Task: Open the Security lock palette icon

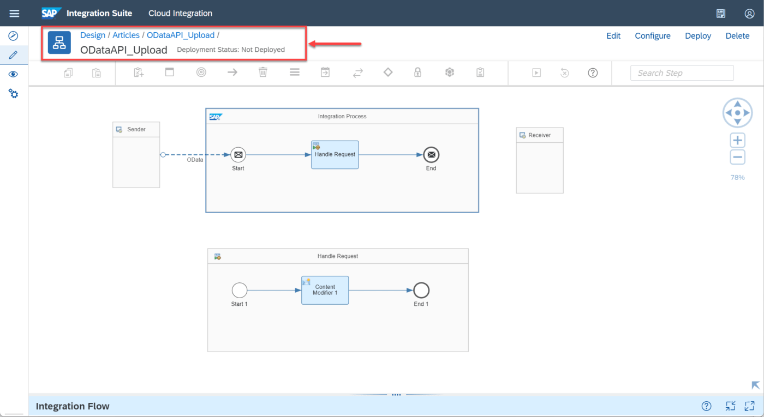Action: pos(417,72)
